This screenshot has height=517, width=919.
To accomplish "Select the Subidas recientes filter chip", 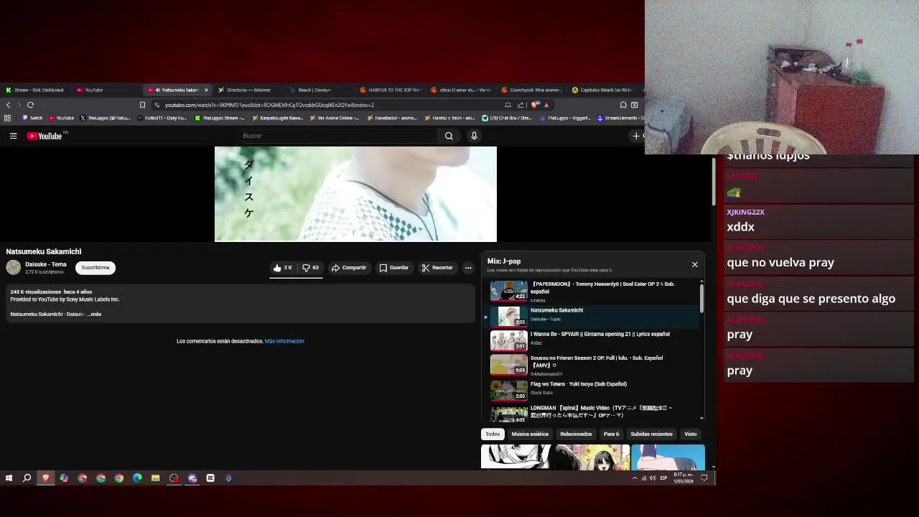I will (x=651, y=434).
